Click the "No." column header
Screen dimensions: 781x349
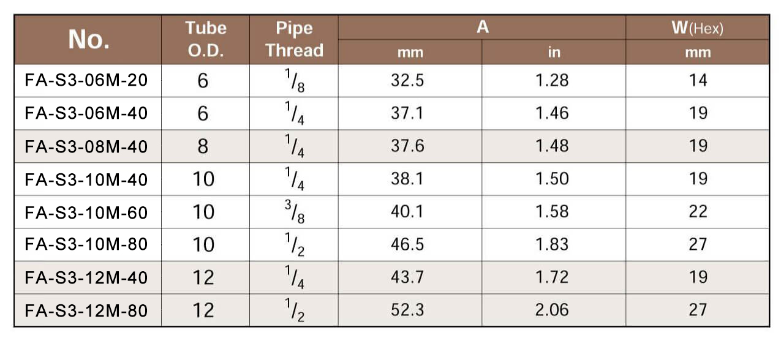(x=89, y=39)
